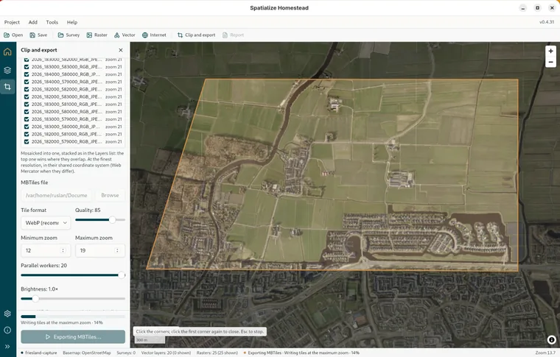The height and width of the screenshot is (357, 560).
Task: Uncheck raster 2026_183000_579000_RGB
Action: point(27,119)
